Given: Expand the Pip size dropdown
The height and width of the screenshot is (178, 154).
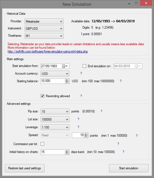Looking at the screenshot, I should pos(55,112).
